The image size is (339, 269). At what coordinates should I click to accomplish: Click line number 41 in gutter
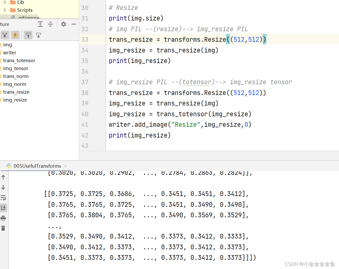coord(85,125)
